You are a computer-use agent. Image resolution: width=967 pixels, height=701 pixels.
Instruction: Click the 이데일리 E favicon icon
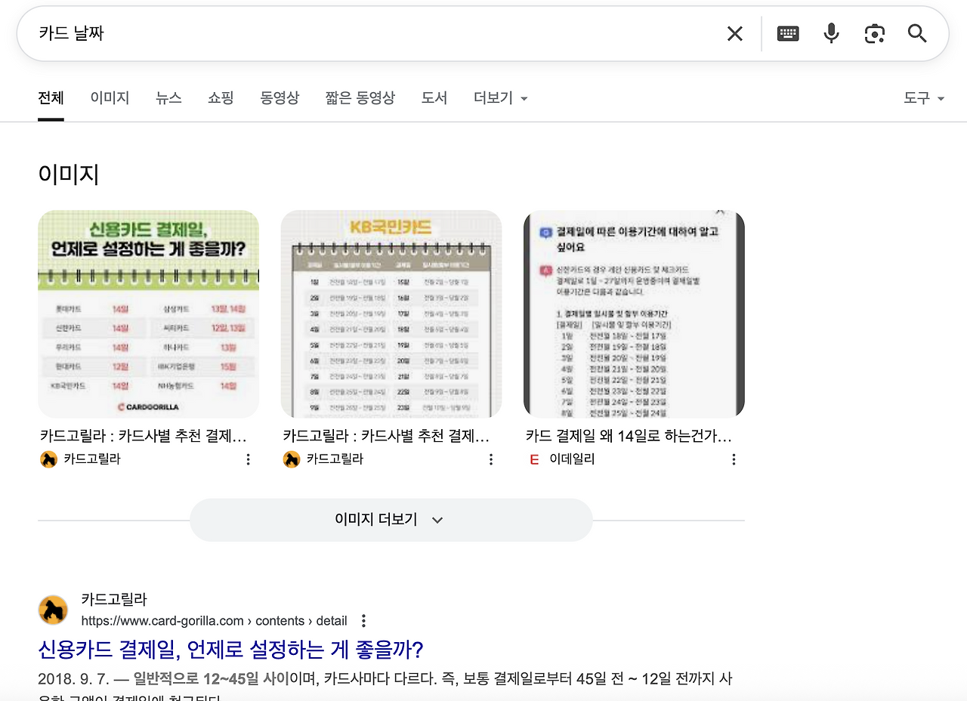click(x=534, y=459)
